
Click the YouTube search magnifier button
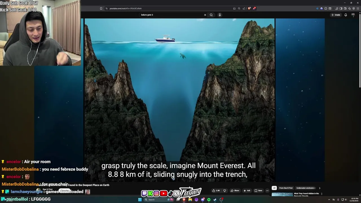tap(211, 15)
